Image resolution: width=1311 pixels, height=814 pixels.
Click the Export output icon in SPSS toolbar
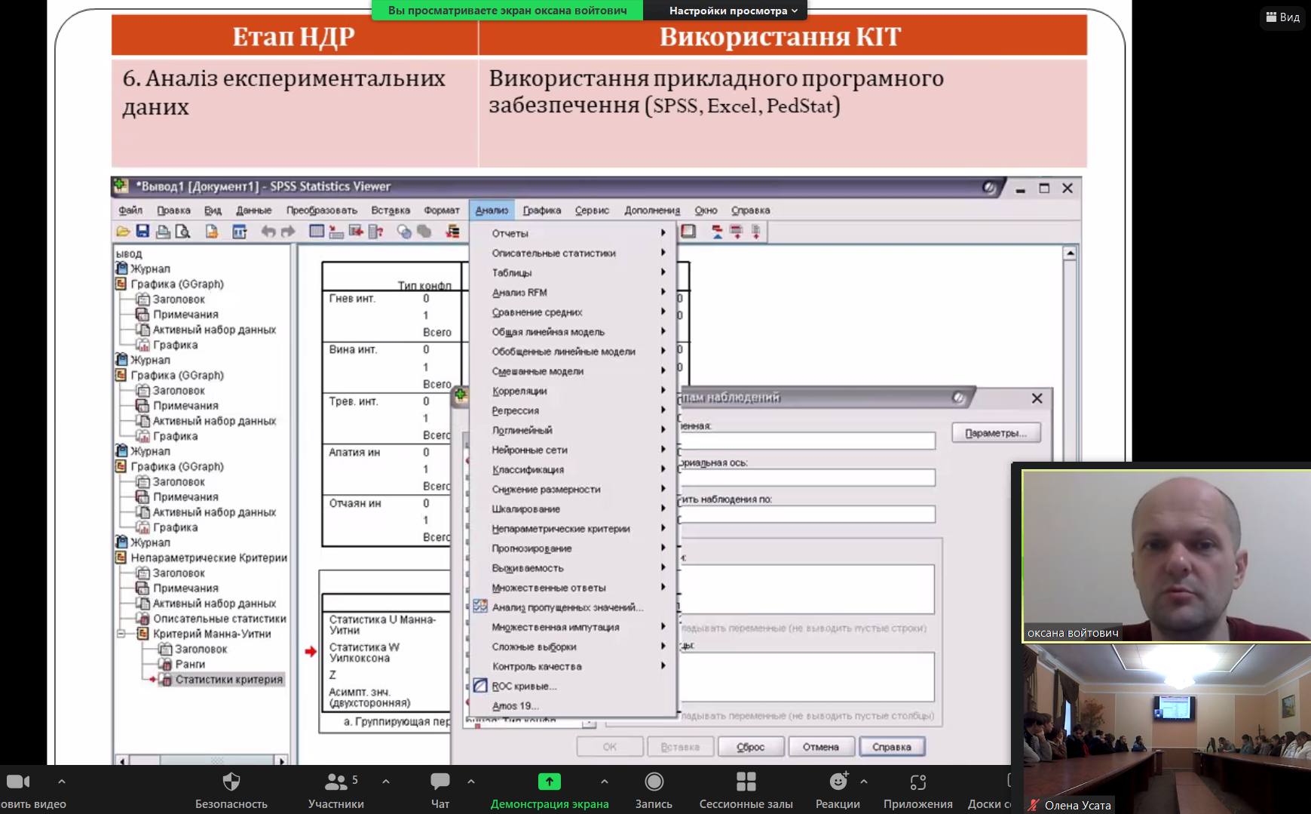(212, 232)
